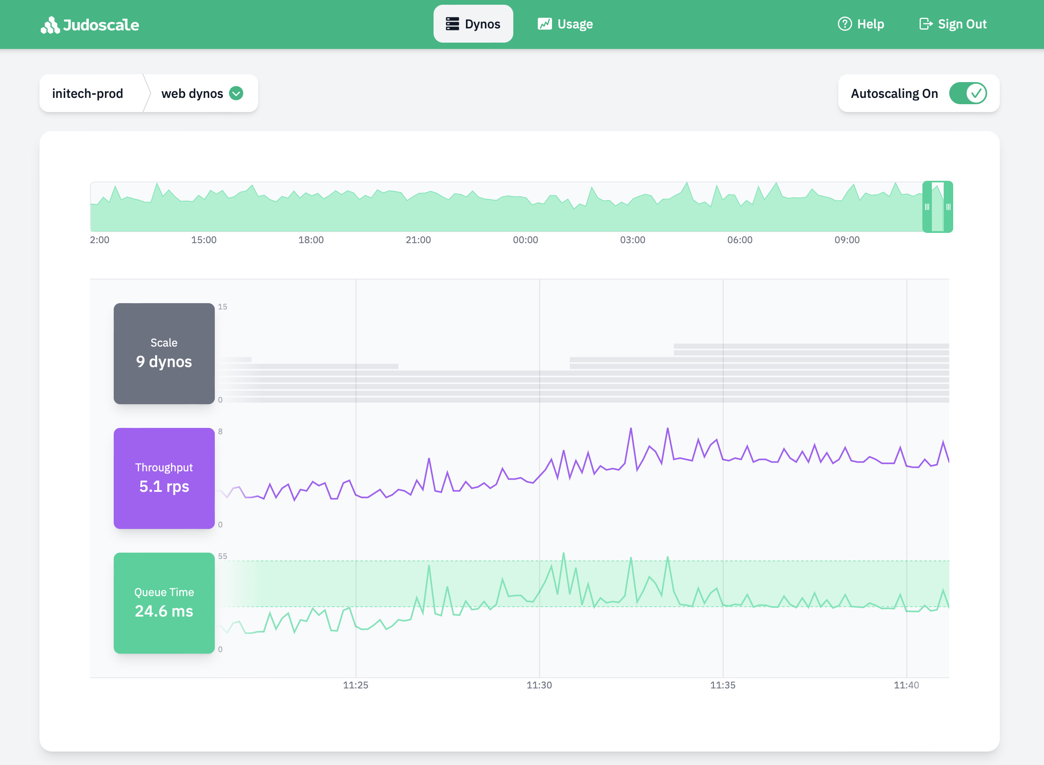Click the green chevron beside web dynos

(236, 93)
